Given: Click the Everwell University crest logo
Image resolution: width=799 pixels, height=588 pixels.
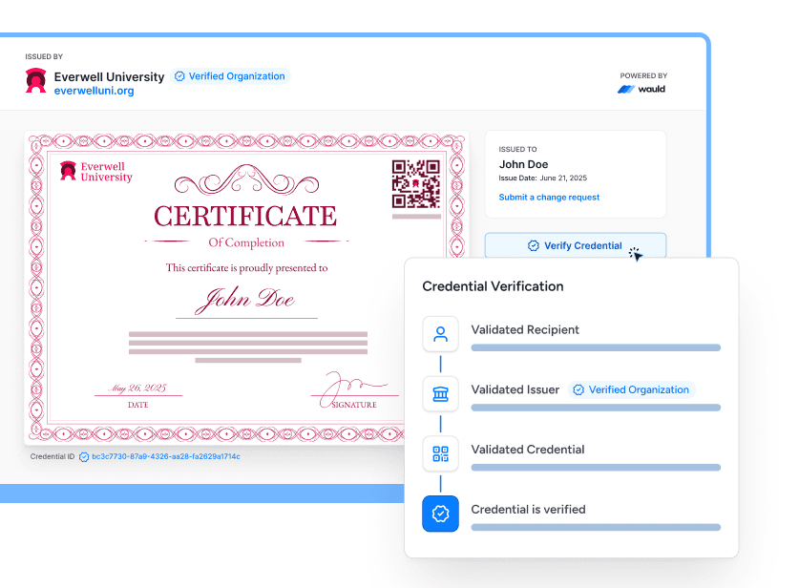Looking at the screenshot, I should [x=35, y=82].
